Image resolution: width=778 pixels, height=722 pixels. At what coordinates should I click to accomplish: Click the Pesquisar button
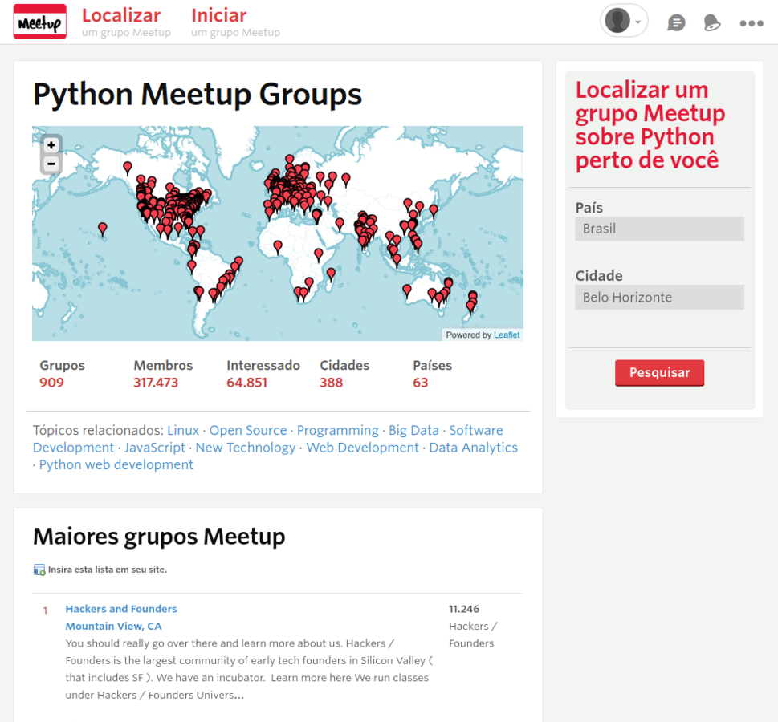click(659, 373)
